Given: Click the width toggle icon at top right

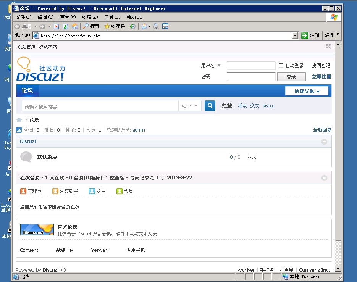Looking at the screenshot, I should point(328,46).
